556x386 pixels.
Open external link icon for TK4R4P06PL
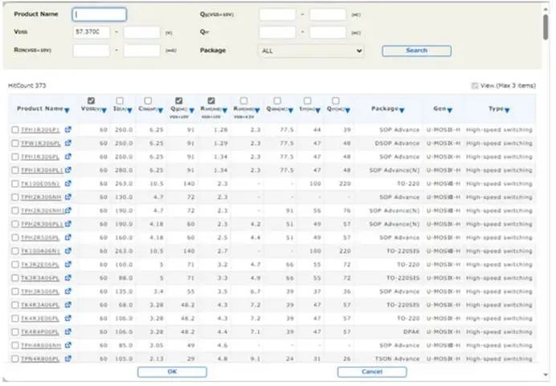pos(68,331)
